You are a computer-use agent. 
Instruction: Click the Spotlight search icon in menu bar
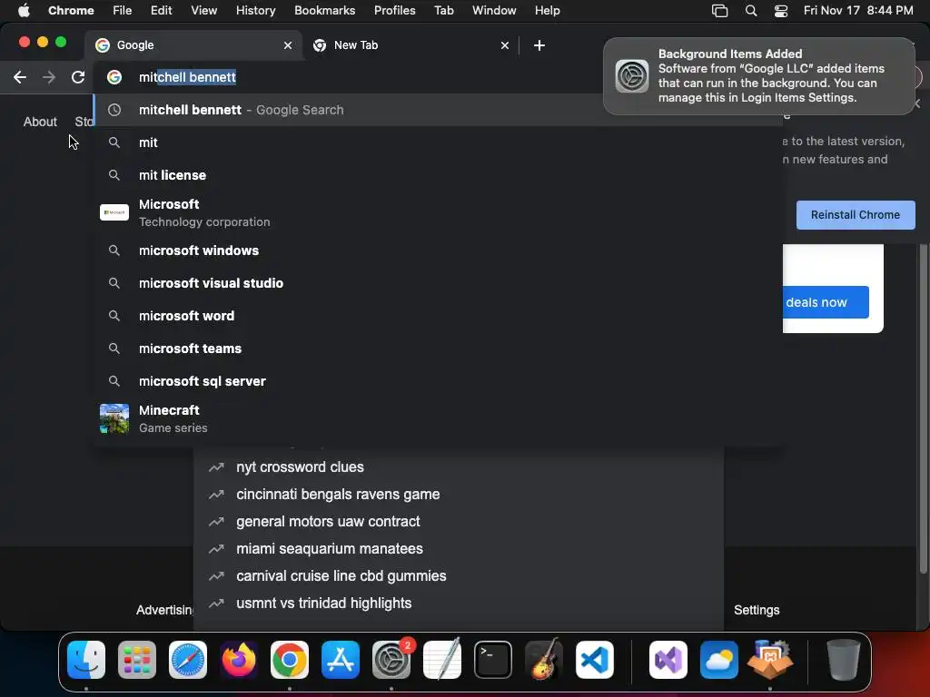click(751, 11)
